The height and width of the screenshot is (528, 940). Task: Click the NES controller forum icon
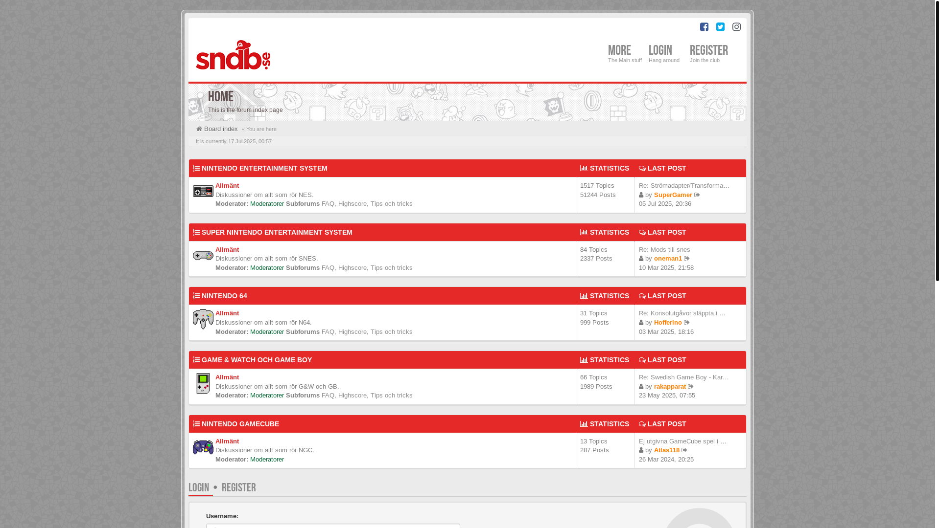coord(203,191)
